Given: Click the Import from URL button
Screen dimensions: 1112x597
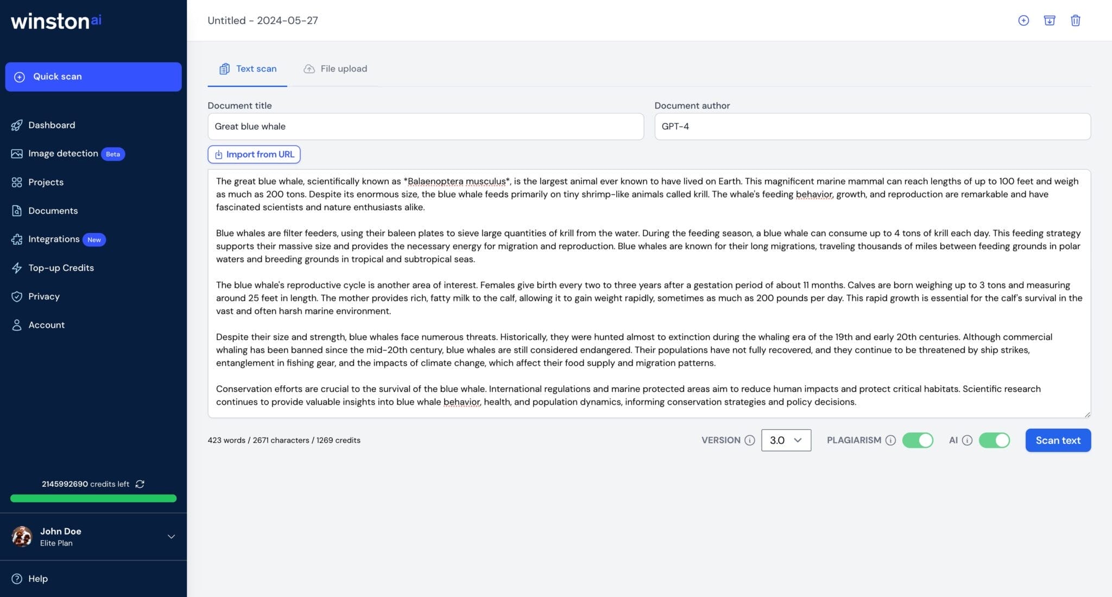Looking at the screenshot, I should click(x=254, y=154).
